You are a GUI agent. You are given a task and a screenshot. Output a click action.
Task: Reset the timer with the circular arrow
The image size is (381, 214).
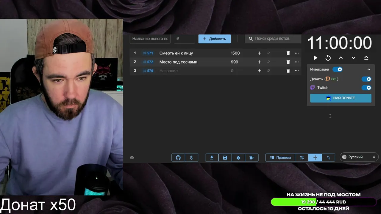(328, 58)
